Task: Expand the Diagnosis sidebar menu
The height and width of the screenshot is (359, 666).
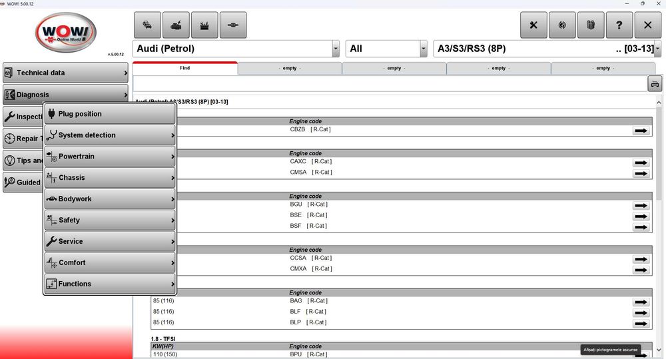Action: 65,95
